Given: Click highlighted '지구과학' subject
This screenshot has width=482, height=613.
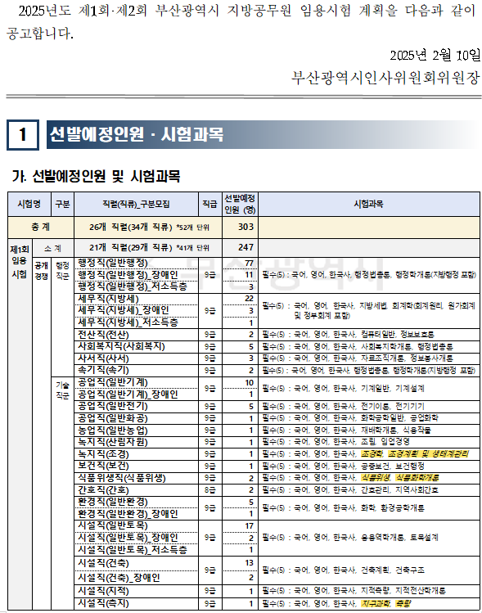Looking at the screenshot, I should [376, 604].
